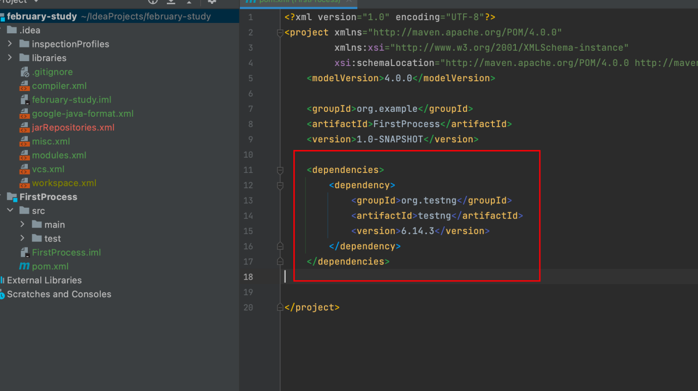Click the google-java-format.xml file icon
Image resolution: width=698 pixels, height=391 pixels.
click(25, 113)
